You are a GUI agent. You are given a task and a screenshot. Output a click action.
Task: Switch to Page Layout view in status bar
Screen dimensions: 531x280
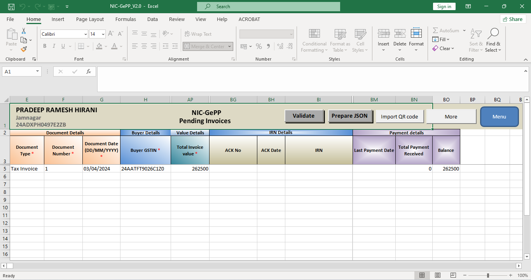tap(437, 275)
